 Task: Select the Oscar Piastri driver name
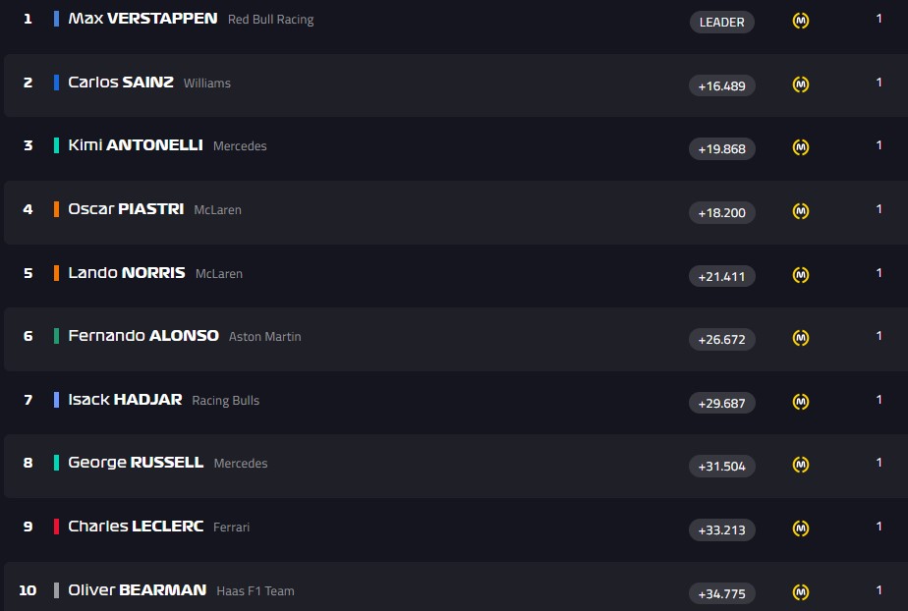coord(126,209)
